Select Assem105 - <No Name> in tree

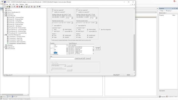pos(15,26)
